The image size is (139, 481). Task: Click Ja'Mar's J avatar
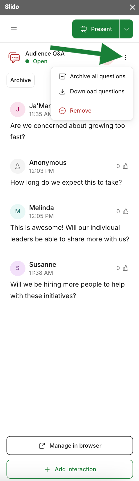18,109
